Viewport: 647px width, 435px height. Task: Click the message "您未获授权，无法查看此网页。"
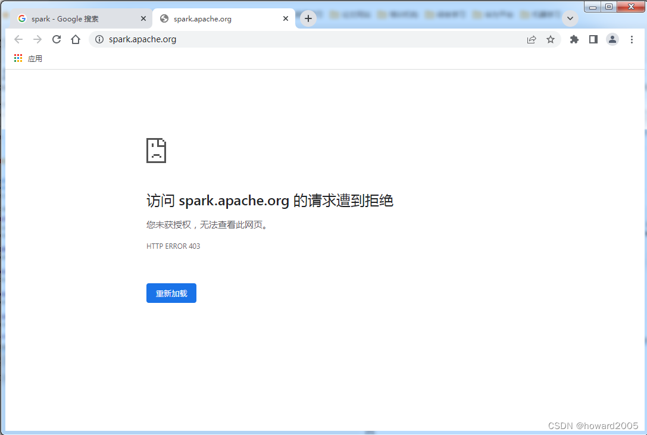[x=207, y=225]
